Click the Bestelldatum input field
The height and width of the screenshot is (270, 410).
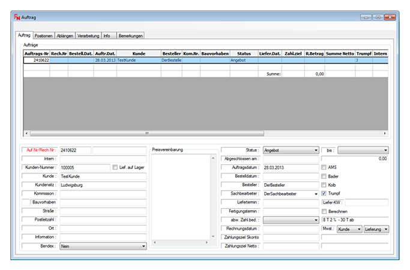(291, 176)
